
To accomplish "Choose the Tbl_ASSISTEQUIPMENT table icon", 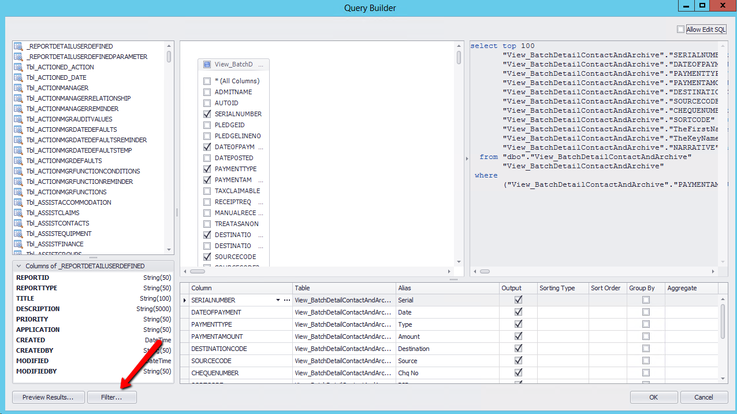I will pos(18,234).
